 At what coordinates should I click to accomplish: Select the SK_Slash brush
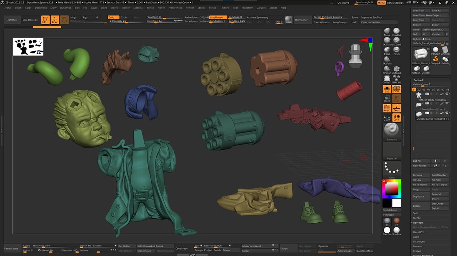[387, 41]
